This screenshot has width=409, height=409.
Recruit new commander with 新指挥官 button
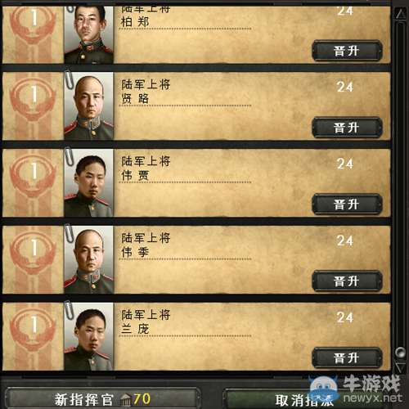(102, 398)
